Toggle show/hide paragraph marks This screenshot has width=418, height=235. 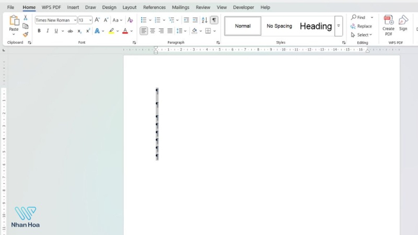click(214, 20)
